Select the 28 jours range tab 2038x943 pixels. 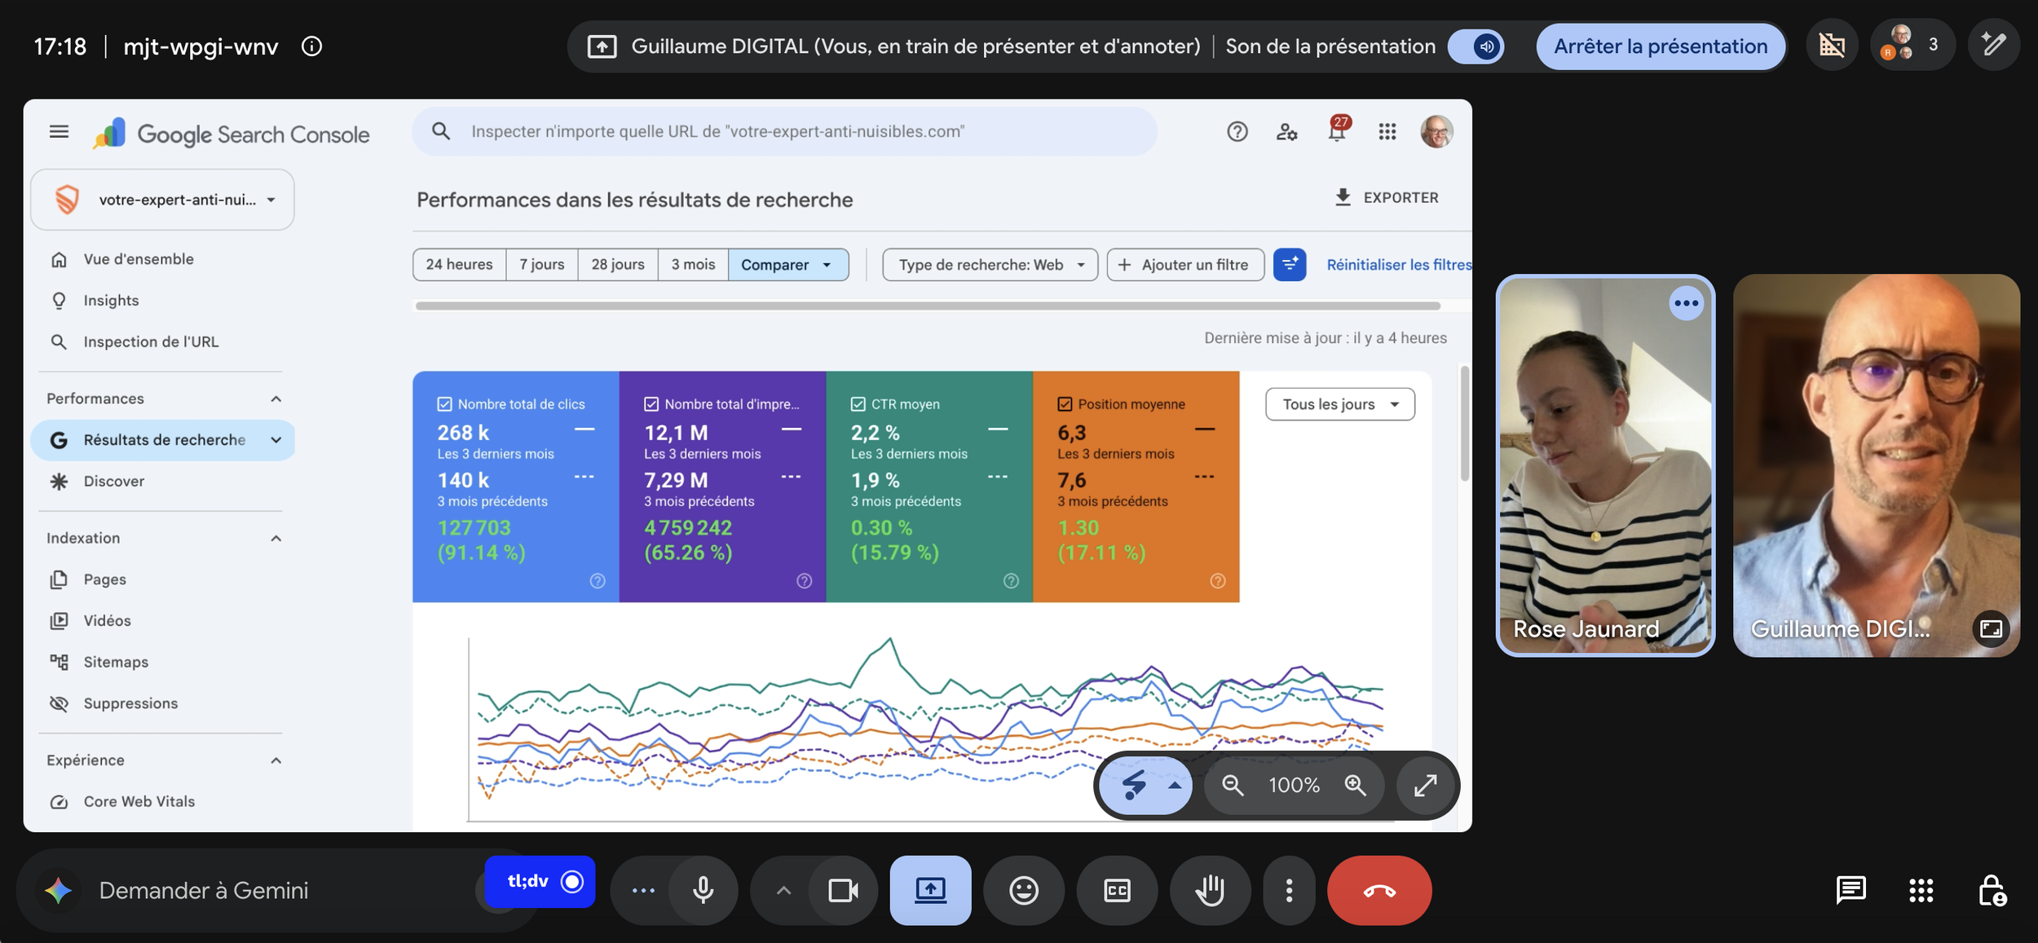tap(618, 265)
